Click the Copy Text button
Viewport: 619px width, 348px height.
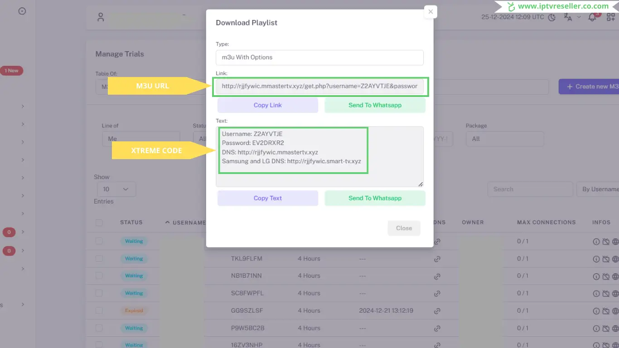tap(268, 198)
